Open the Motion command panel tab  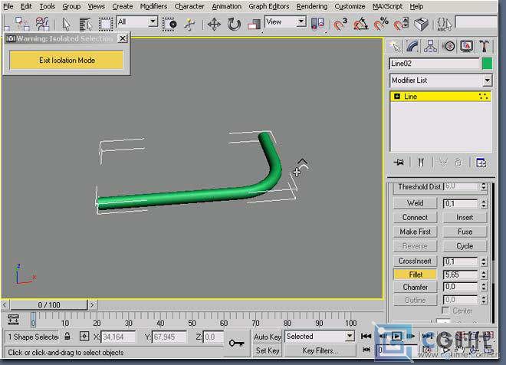449,47
